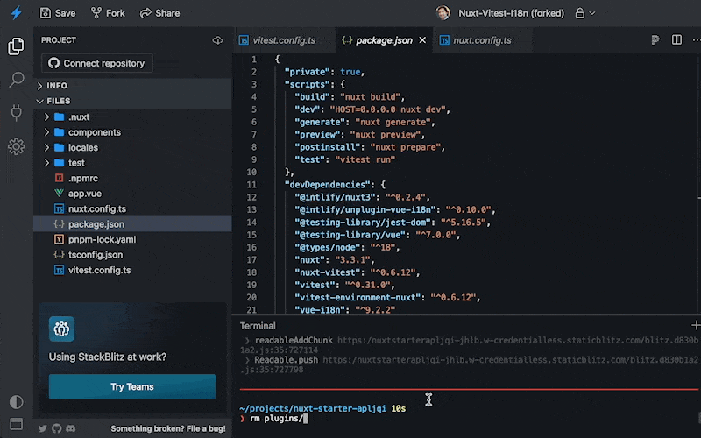Expand the test folder
Image resolution: width=701 pixels, height=438 pixels.
tap(132, 163)
